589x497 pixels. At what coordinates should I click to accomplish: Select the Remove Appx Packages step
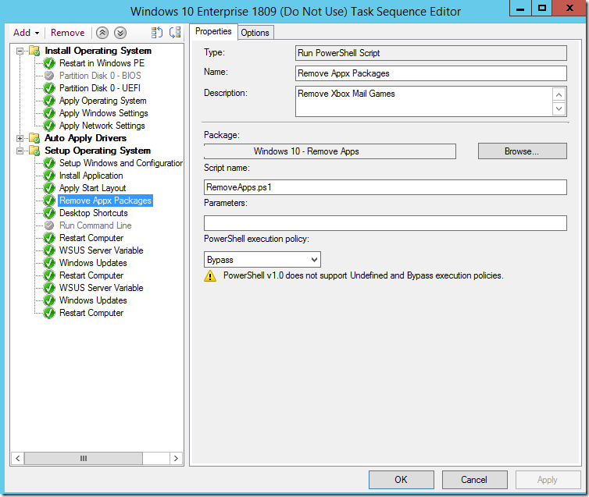(105, 201)
